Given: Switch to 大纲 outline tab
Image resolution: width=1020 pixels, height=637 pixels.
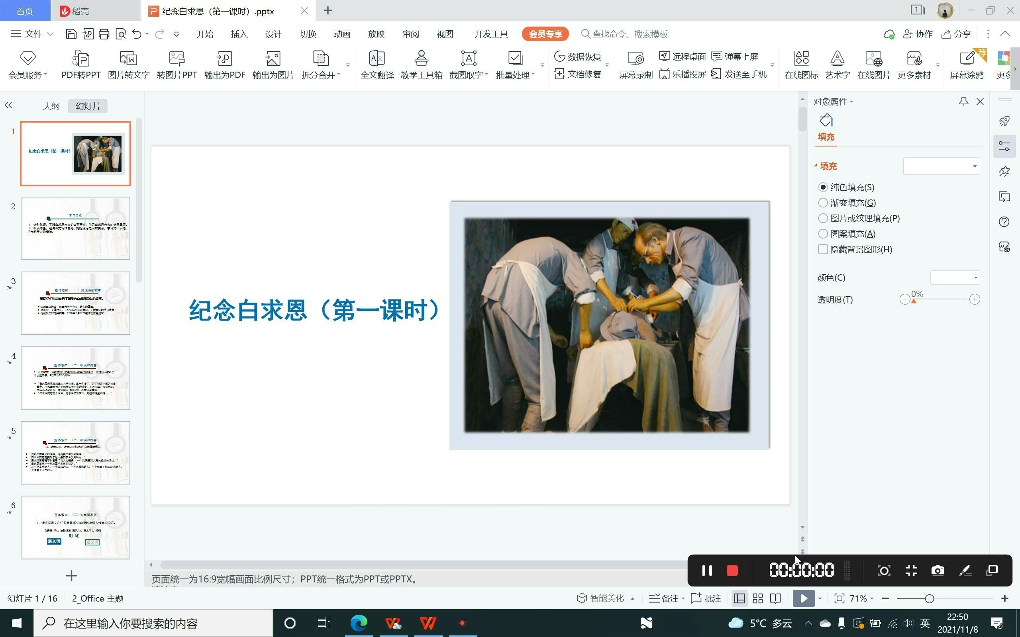Looking at the screenshot, I should (51, 106).
